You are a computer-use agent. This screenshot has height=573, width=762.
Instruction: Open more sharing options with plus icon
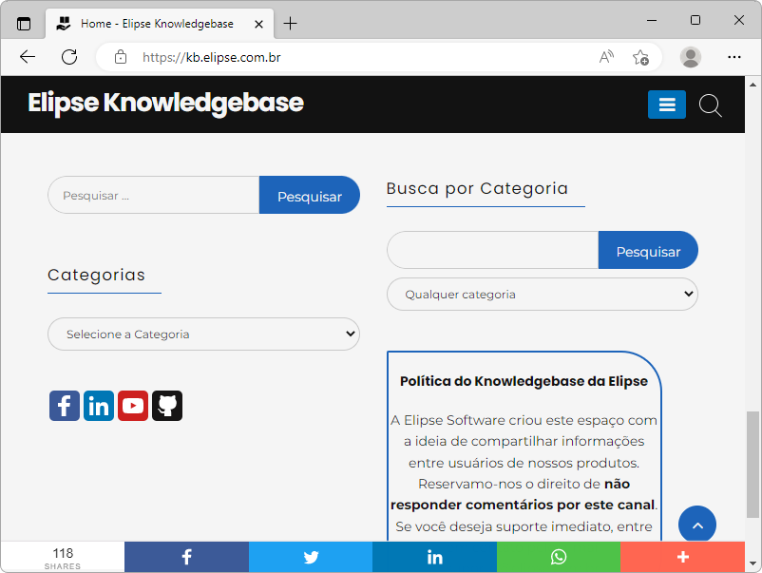(682, 556)
